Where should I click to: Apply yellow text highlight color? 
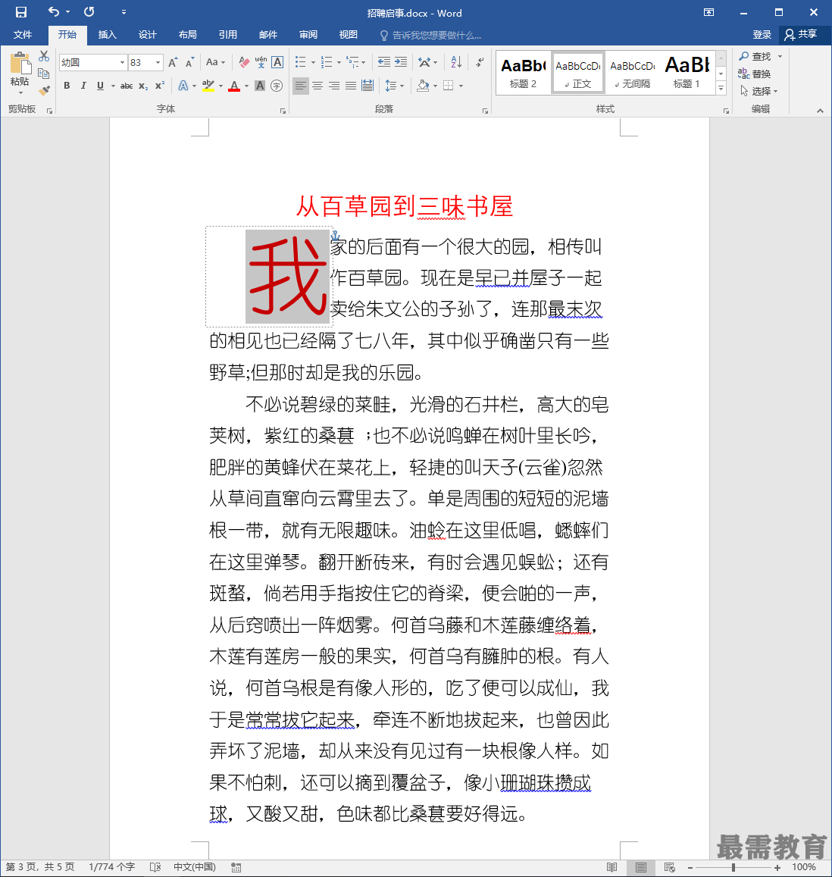tap(208, 86)
